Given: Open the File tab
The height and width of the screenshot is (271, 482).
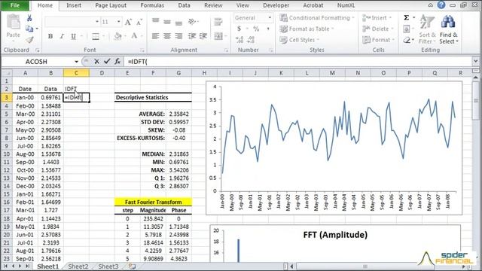Looking at the screenshot, I should pos(15,5).
